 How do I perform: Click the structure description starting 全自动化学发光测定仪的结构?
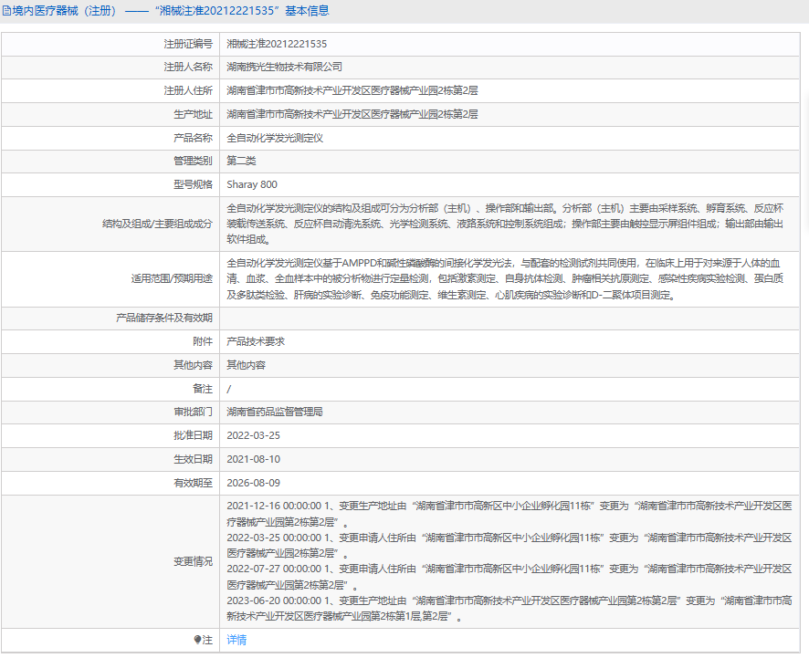coord(505,224)
